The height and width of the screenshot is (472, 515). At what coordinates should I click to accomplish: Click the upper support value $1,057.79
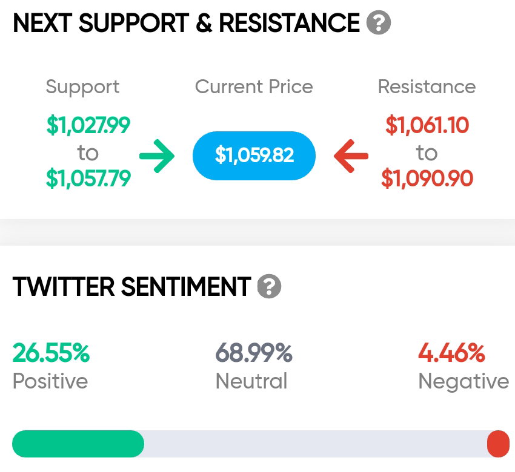coord(88,179)
